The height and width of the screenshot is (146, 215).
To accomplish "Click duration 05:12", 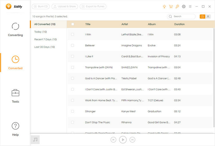I will (x=177, y=111).
